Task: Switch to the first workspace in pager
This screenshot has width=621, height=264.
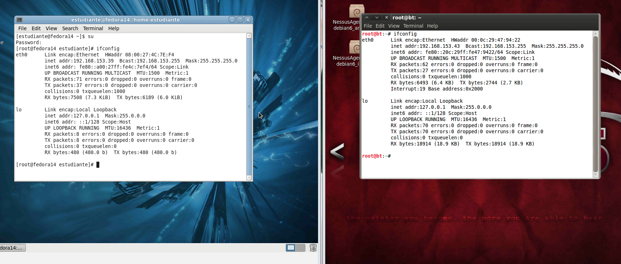Action: (x=291, y=247)
